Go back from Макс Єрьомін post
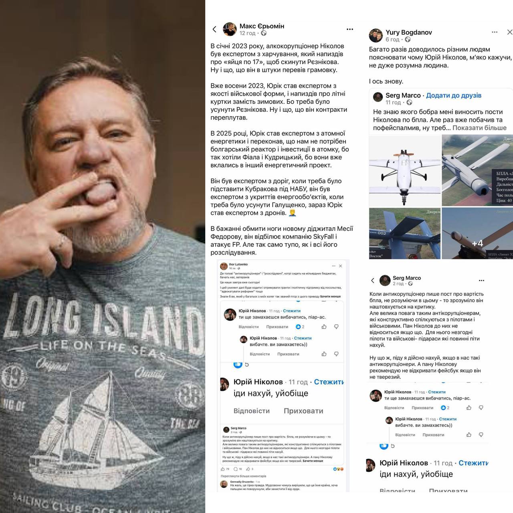Viewport: 513px width, 513px height. coord(214,29)
